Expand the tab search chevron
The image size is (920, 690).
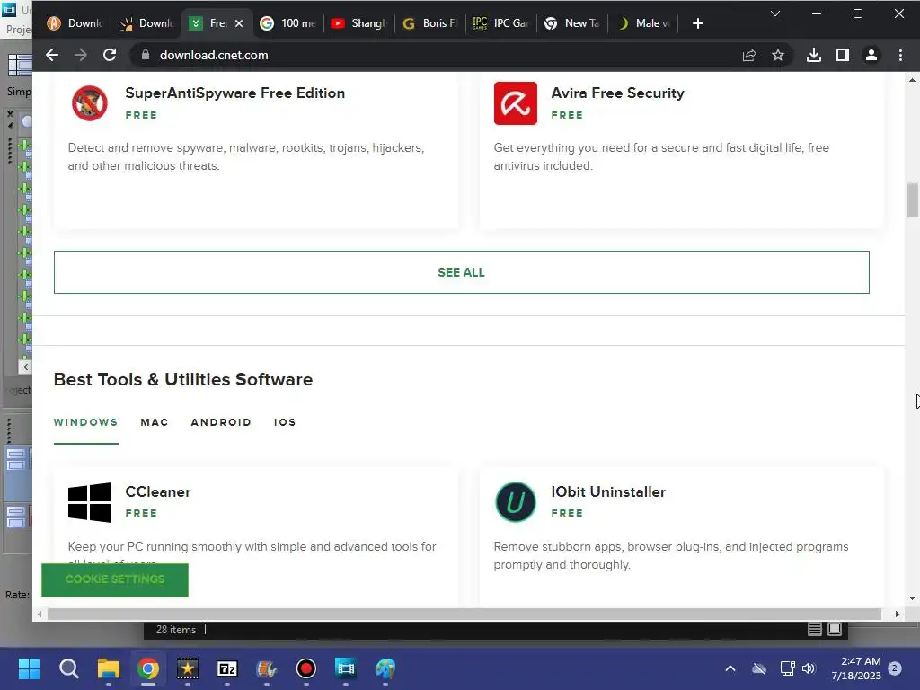tap(775, 13)
